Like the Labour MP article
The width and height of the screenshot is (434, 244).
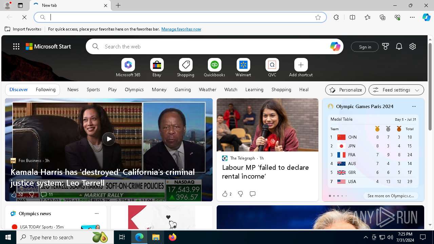point(226,194)
